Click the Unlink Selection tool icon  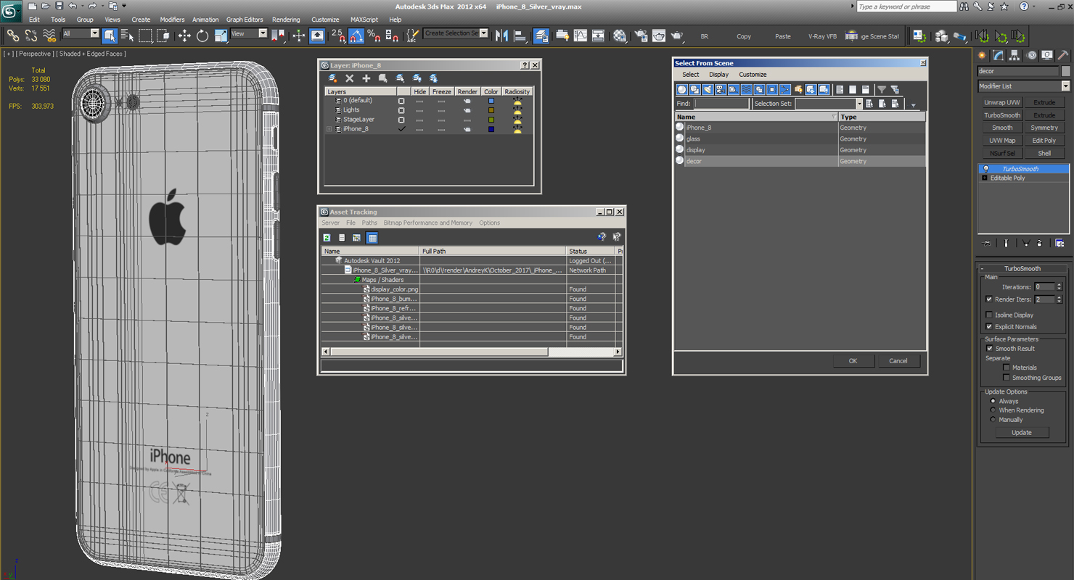coord(31,35)
